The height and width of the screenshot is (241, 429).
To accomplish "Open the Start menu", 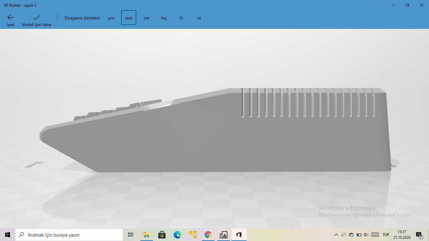I will pos(7,234).
